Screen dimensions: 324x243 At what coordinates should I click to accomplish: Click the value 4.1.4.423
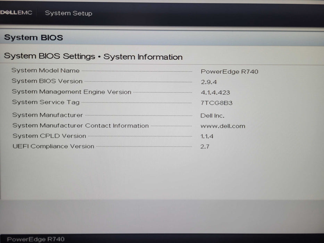pos(215,92)
